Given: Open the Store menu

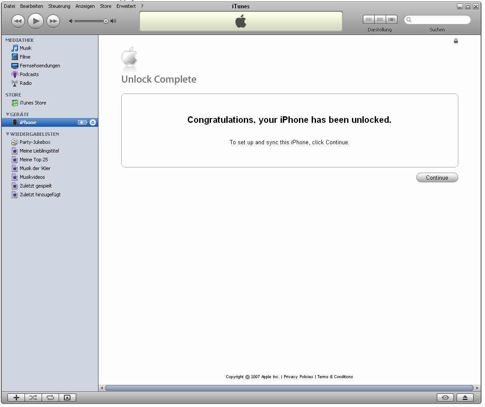Looking at the screenshot, I should click(105, 6).
